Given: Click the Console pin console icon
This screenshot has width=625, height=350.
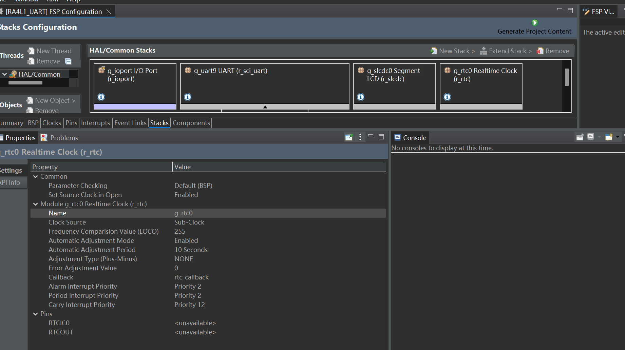Looking at the screenshot, I should [580, 137].
